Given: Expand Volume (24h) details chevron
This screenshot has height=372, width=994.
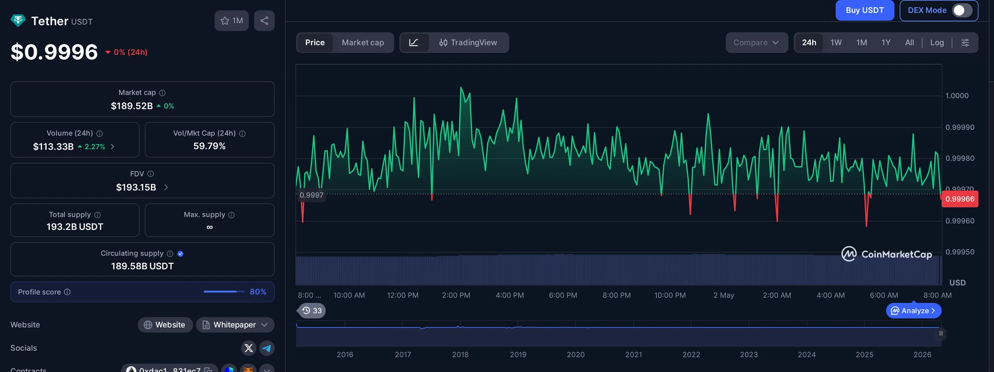Looking at the screenshot, I should [x=112, y=147].
